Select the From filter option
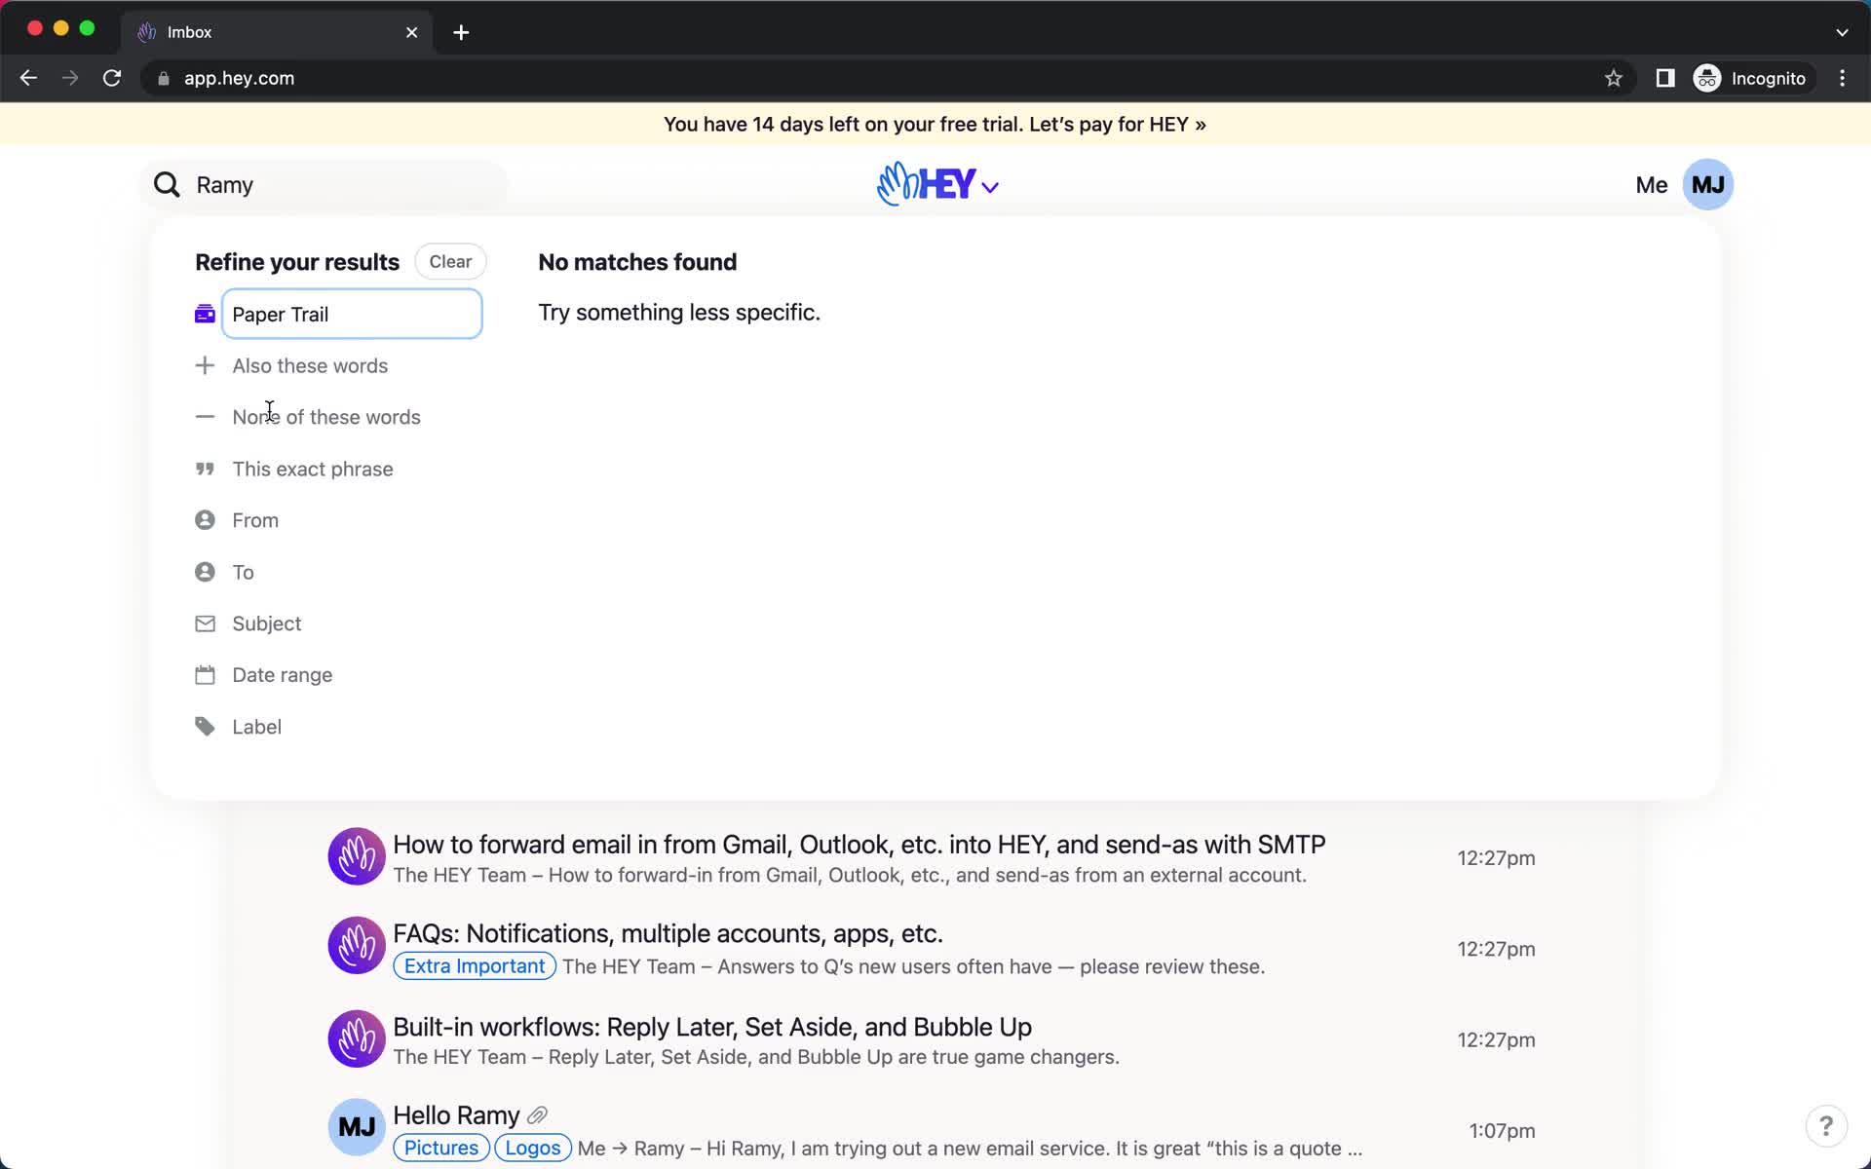The image size is (1871, 1169). [x=255, y=520]
